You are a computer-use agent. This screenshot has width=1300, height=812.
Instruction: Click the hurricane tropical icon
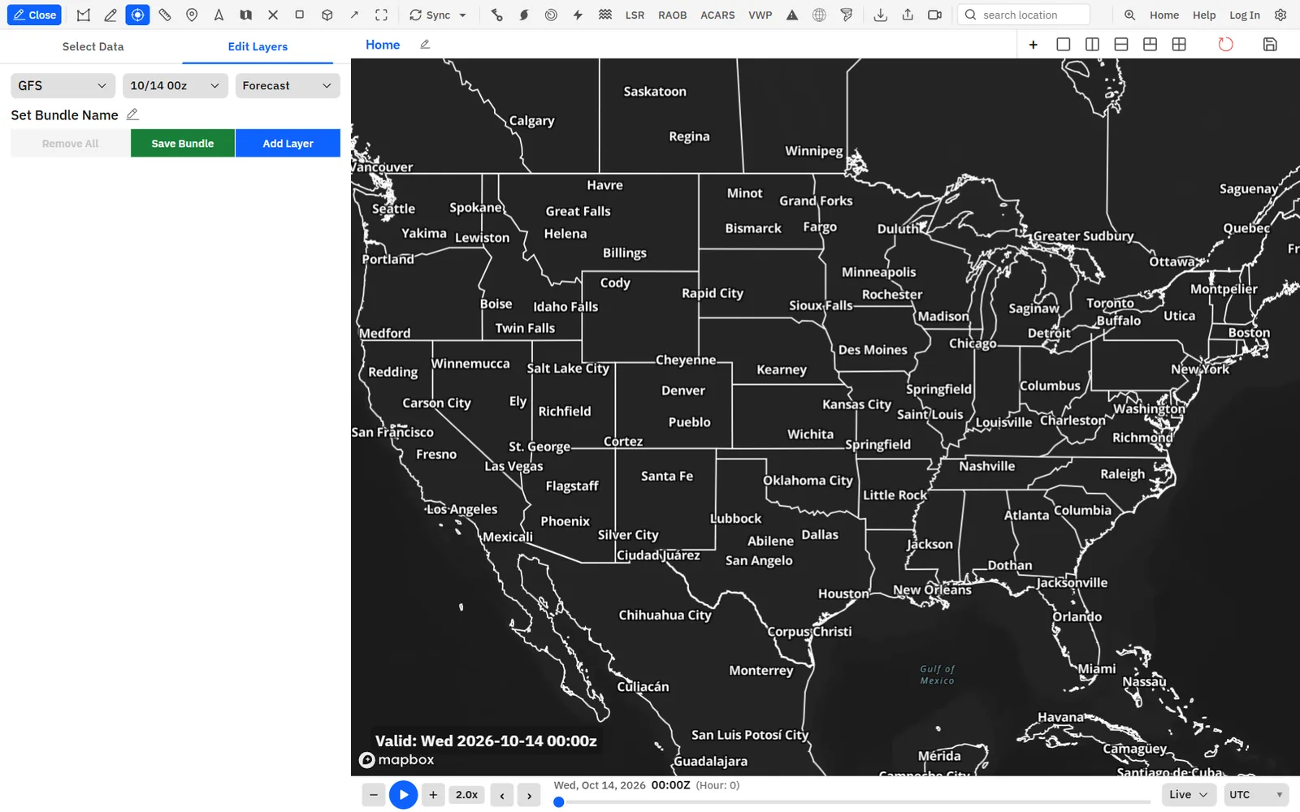[x=524, y=15]
